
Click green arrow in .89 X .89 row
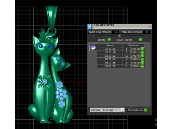143,59
